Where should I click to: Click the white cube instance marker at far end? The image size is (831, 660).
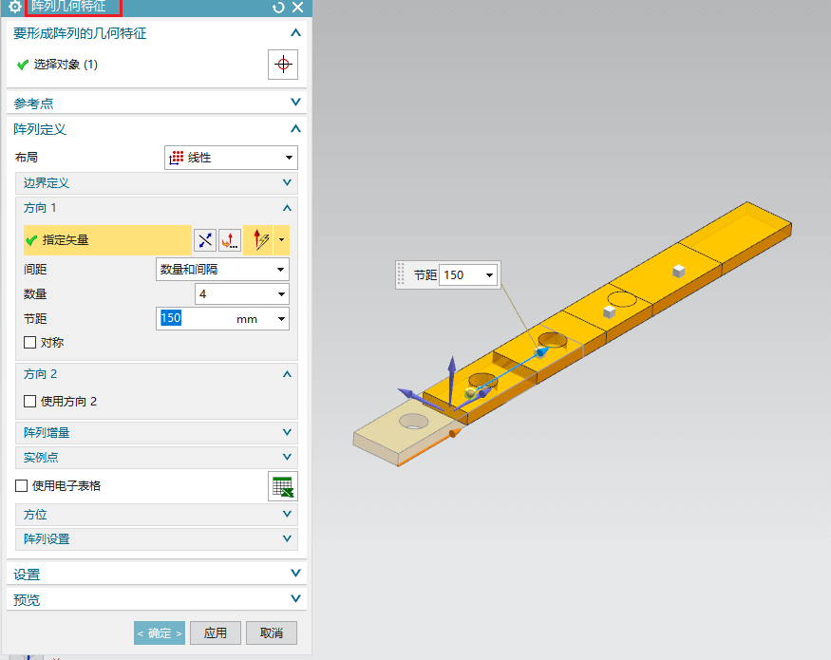[x=678, y=272]
